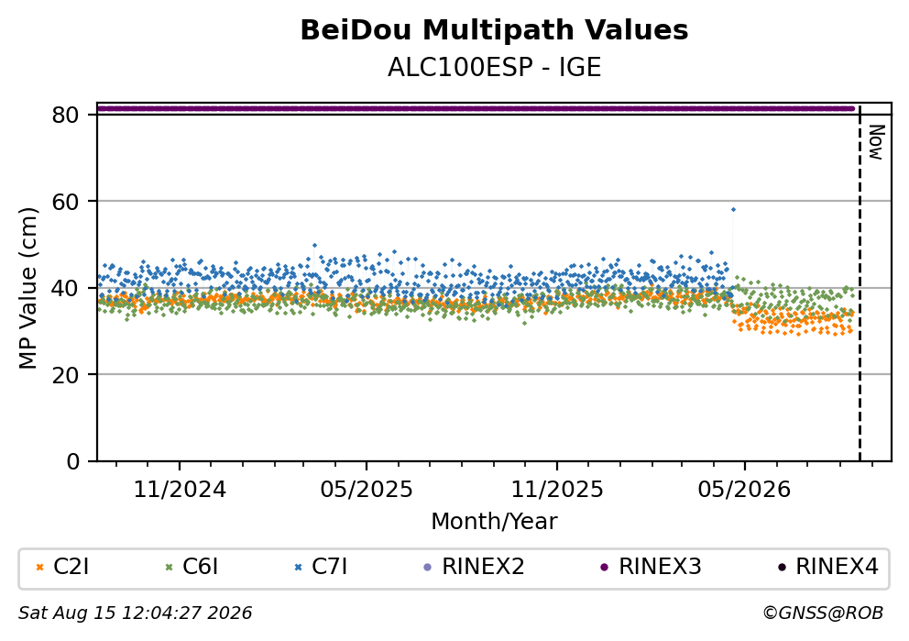The image size is (909, 641).
Task: Click the C6I legend entry
Action: click(192, 567)
